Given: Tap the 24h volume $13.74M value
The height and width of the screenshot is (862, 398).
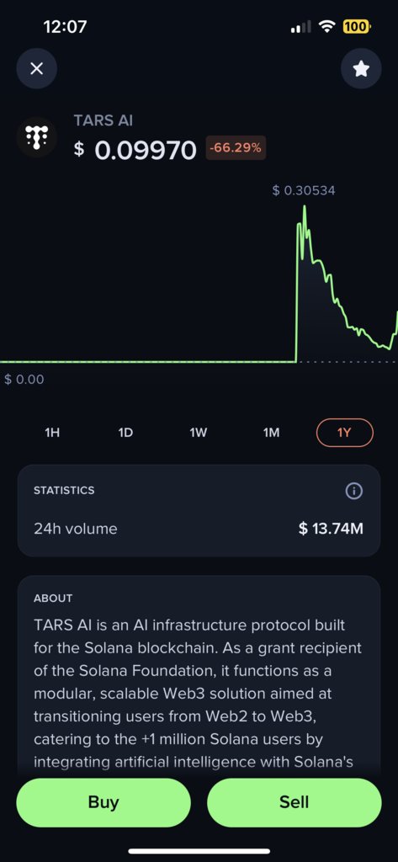Looking at the screenshot, I should (331, 529).
